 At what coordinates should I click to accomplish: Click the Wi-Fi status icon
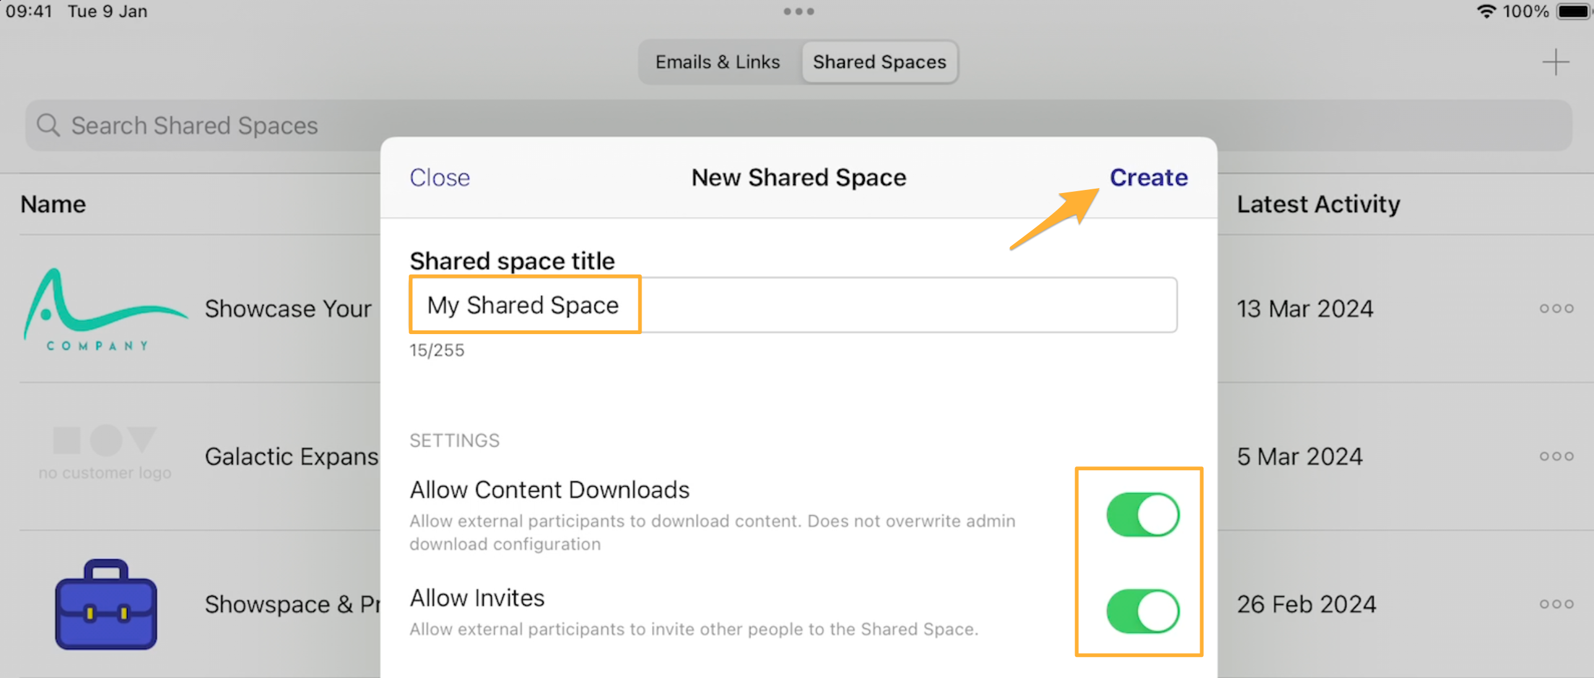[x=1485, y=11]
